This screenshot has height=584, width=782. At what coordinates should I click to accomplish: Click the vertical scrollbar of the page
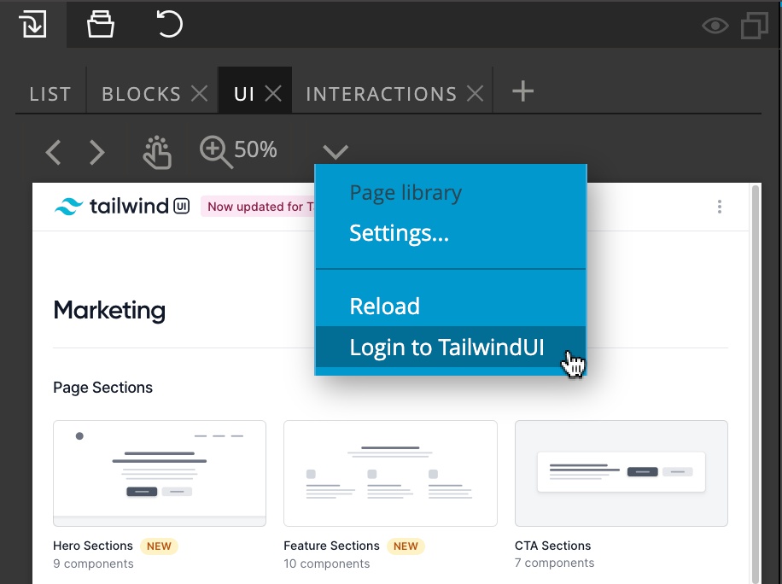click(x=756, y=384)
